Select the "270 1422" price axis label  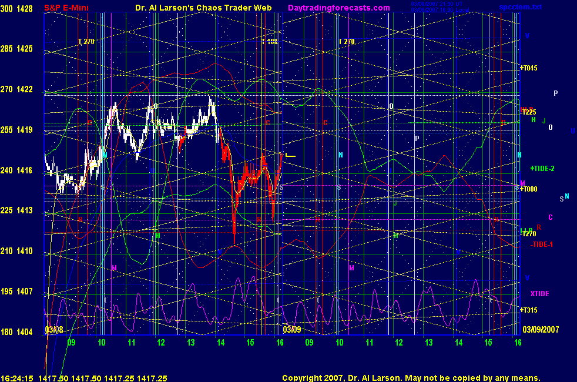click(16, 89)
